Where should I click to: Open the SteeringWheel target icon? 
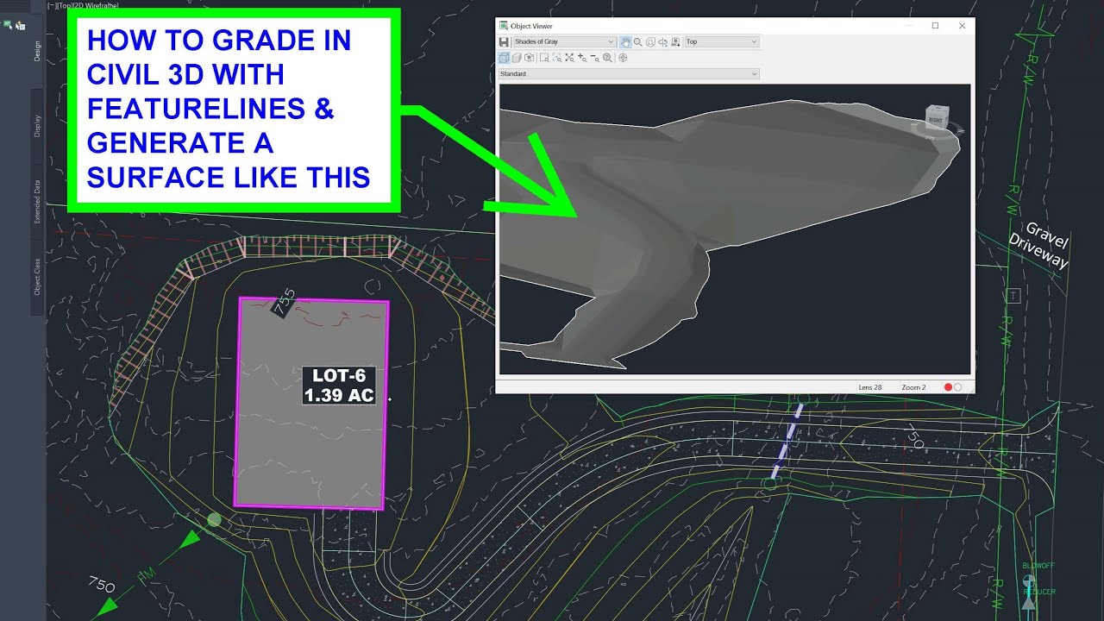623,58
